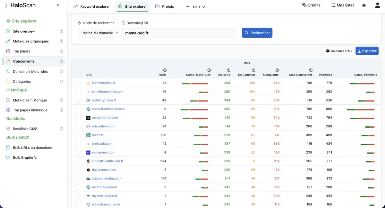
Task: Check the select-all checkbox in table header
Action: pyautogui.click(x=78, y=75)
